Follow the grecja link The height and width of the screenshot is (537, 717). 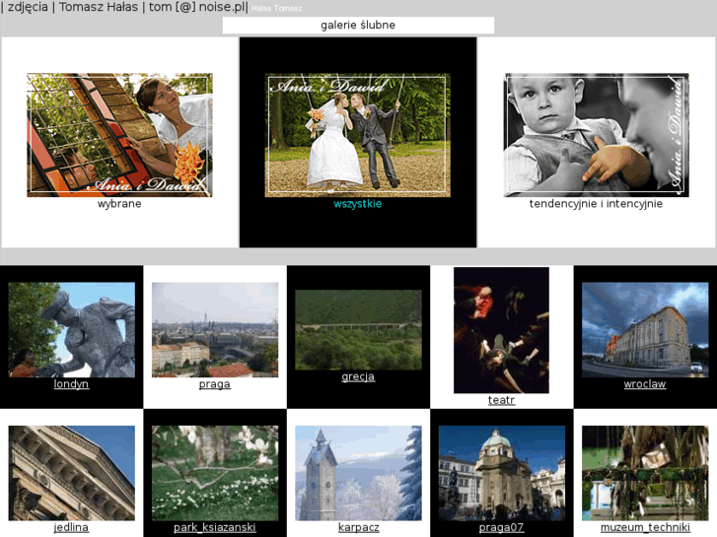pos(358,377)
